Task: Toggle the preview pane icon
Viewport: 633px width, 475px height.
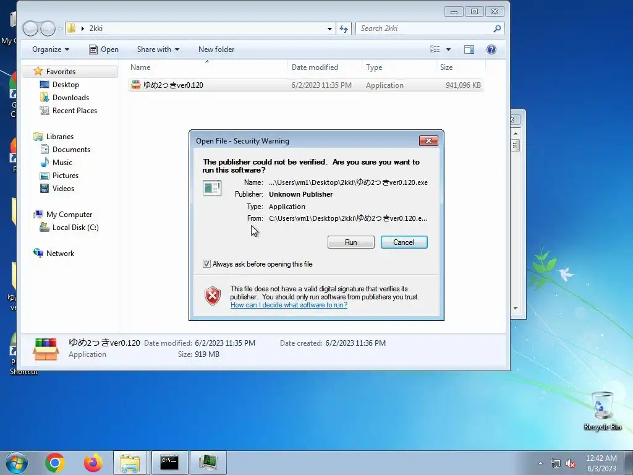Action: [469, 49]
